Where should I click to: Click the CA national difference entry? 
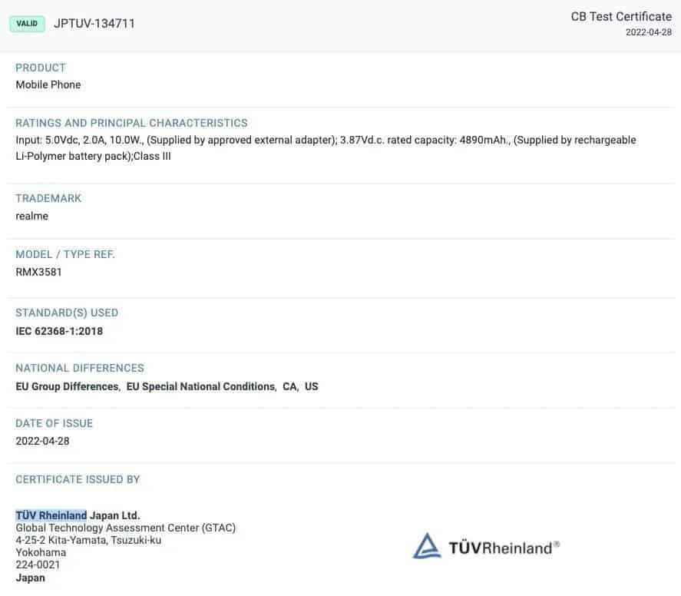(x=289, y=386)
